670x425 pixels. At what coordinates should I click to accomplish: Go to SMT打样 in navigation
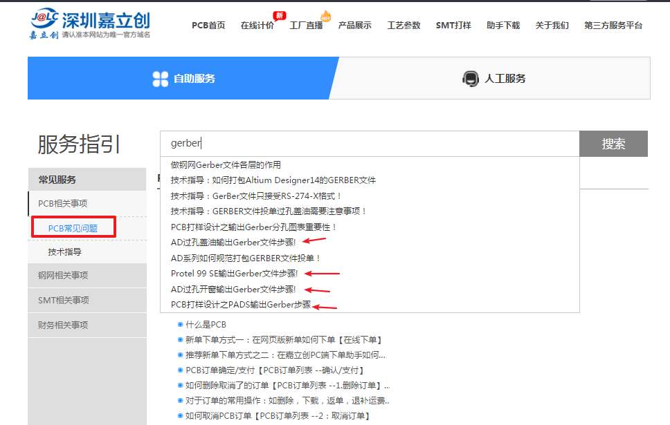[x=453, y=26]
